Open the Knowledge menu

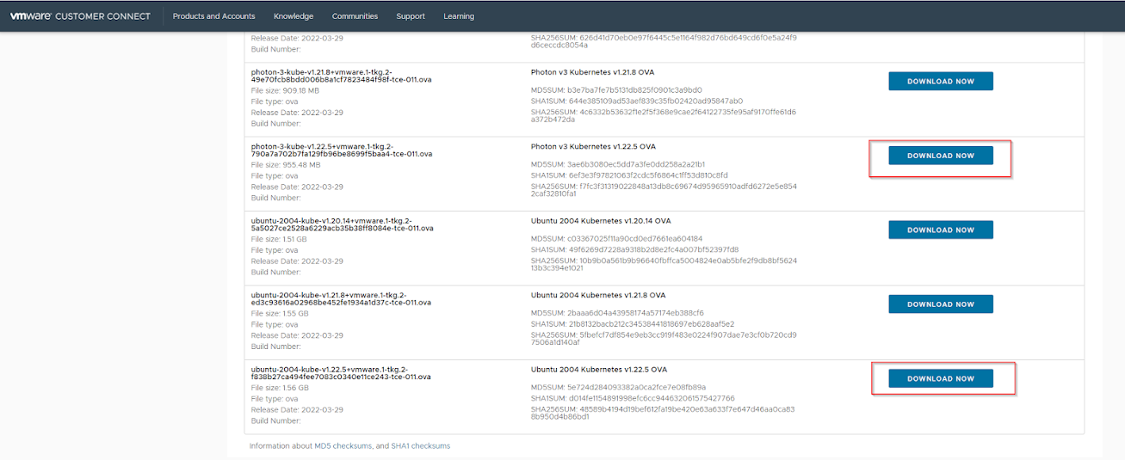pyautogui.click(x=294, y=16)
